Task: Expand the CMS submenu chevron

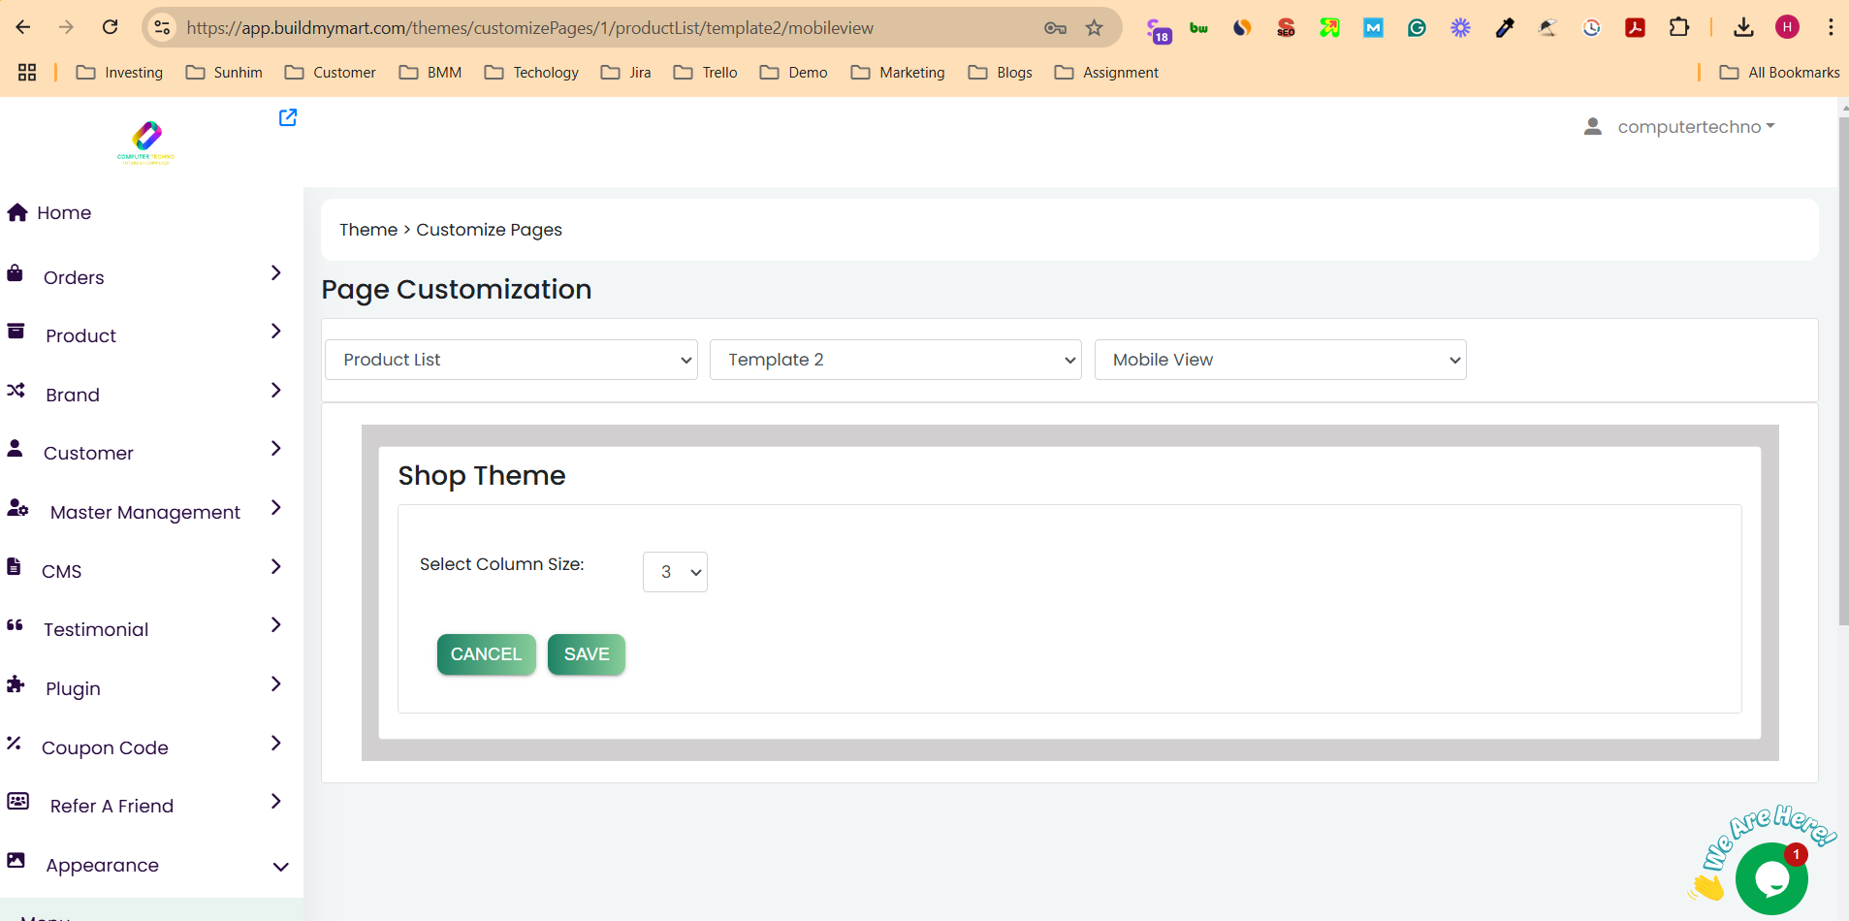Action: click(x=276, y=567)
